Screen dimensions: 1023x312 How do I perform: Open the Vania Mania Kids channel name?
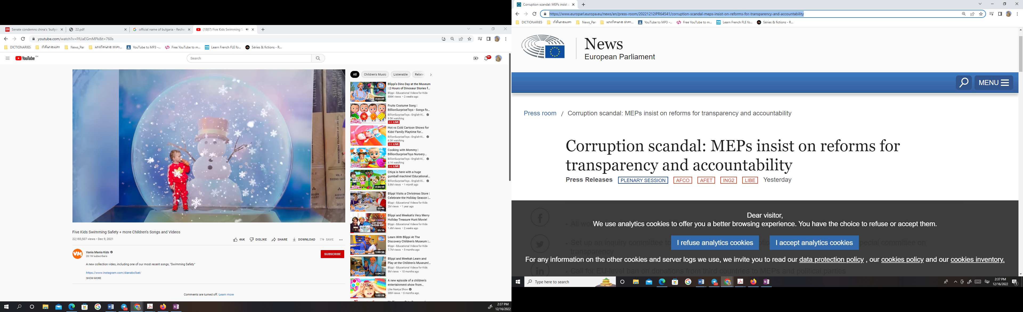point(97,252)
